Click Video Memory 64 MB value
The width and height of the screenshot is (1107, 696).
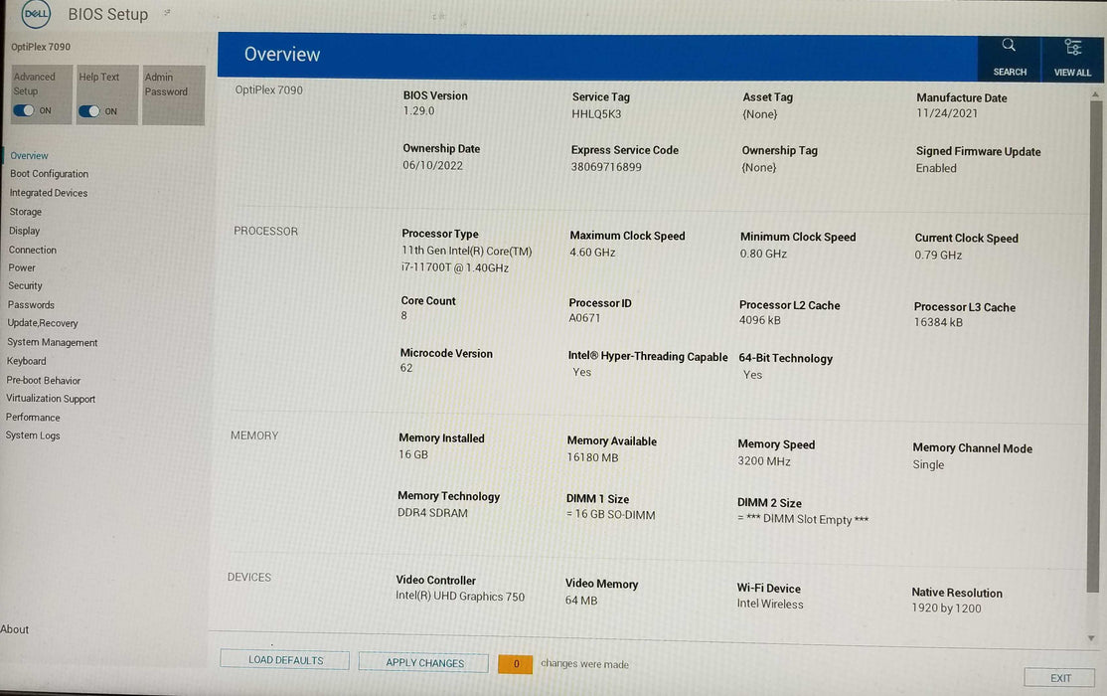(581, 601)
